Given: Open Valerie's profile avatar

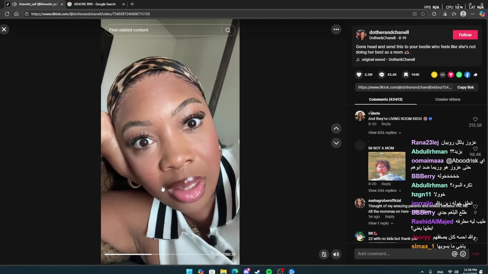Looking at the screenshot, I should [360, 116].
